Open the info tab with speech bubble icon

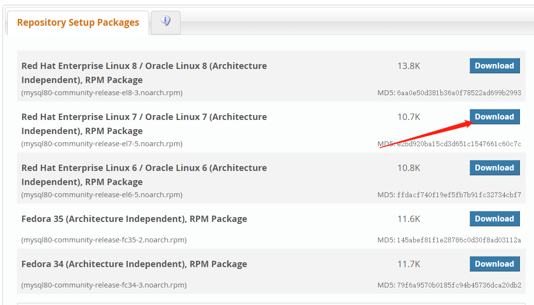tap(166, 22)
